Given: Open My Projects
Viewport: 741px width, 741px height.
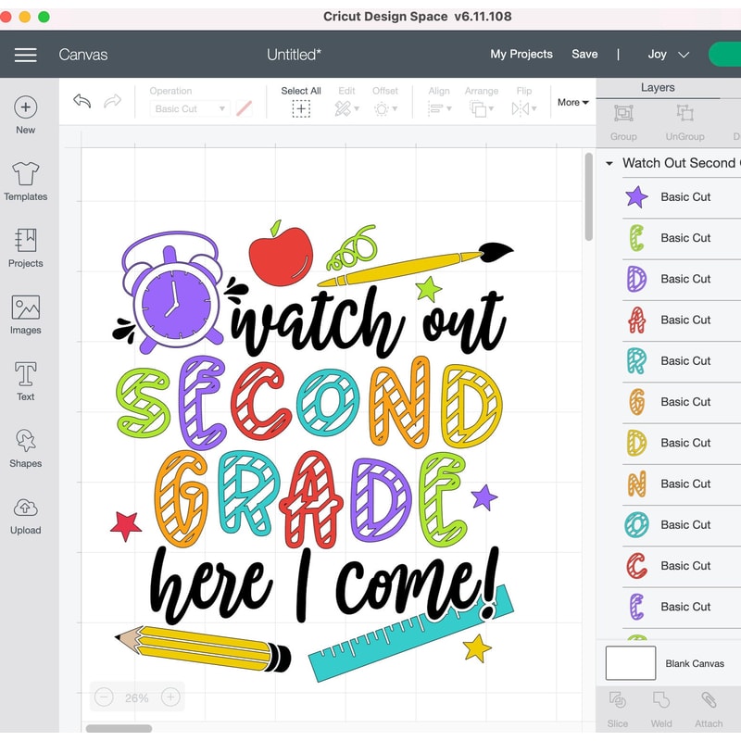Looking at the screenshot, I should (521, 55).
